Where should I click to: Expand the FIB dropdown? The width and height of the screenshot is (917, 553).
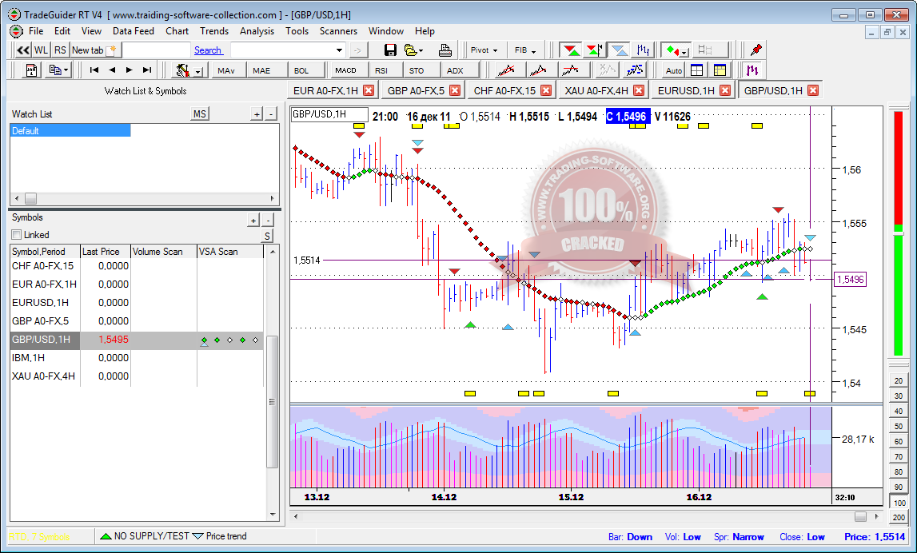point(525,50)
